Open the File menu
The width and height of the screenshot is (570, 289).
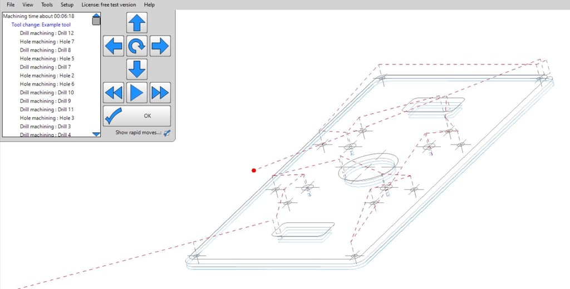pyautogui.click(x=11, y=4)
